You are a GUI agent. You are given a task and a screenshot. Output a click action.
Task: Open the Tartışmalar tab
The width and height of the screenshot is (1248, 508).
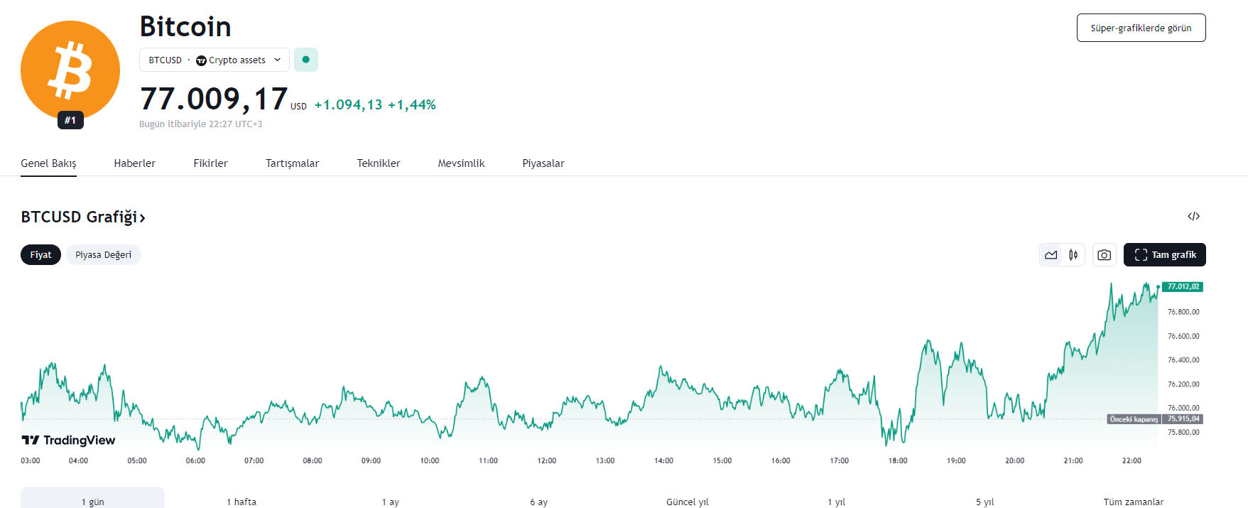coord(293,163)
